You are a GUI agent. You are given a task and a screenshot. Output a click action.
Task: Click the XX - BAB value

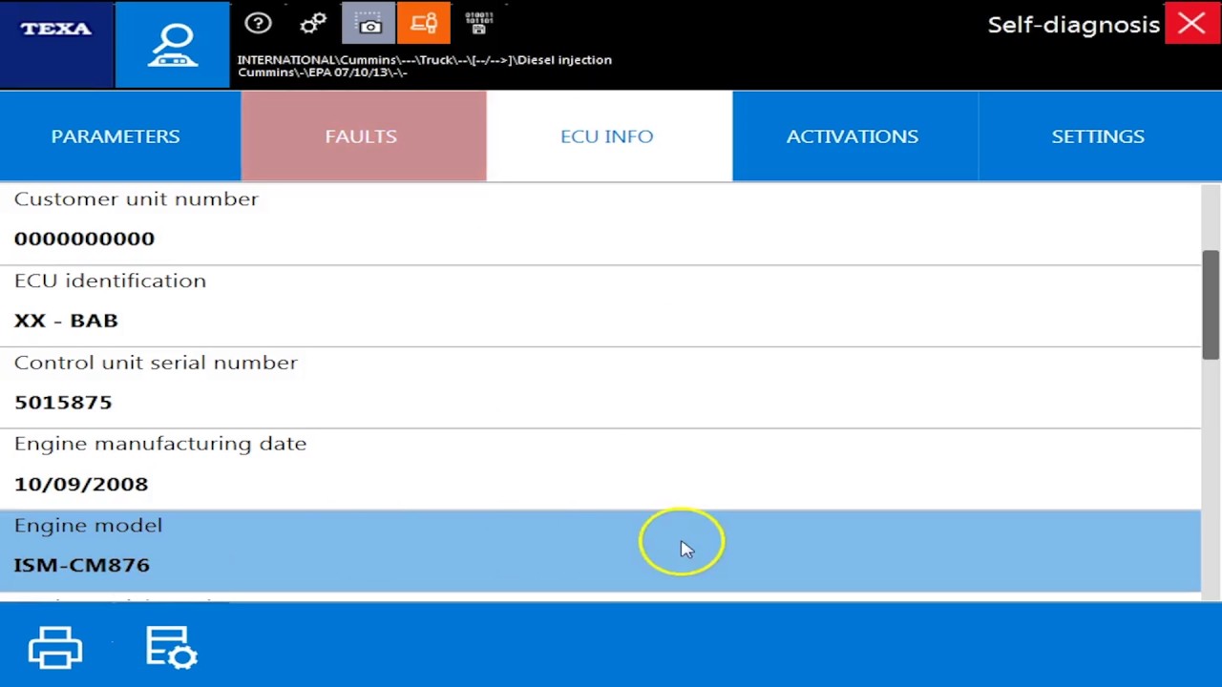tap(66, 321)
